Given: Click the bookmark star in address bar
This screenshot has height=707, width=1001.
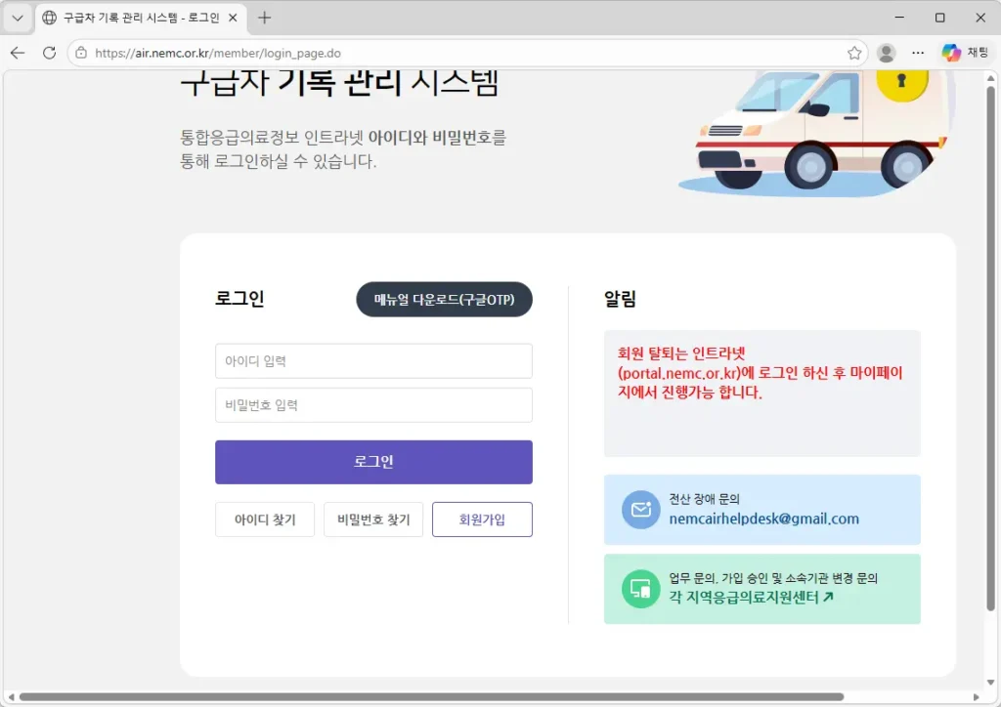Looking at the screenshot, I should coord(854,54).
